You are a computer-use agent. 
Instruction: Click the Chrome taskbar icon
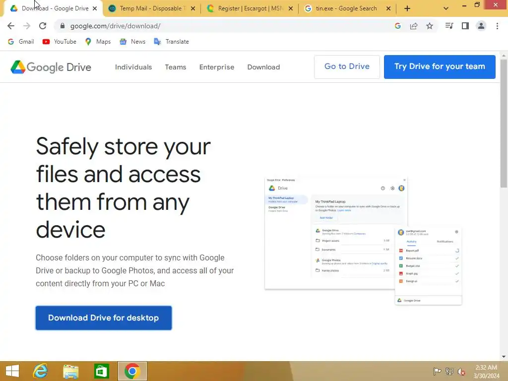tap(132, 371)
